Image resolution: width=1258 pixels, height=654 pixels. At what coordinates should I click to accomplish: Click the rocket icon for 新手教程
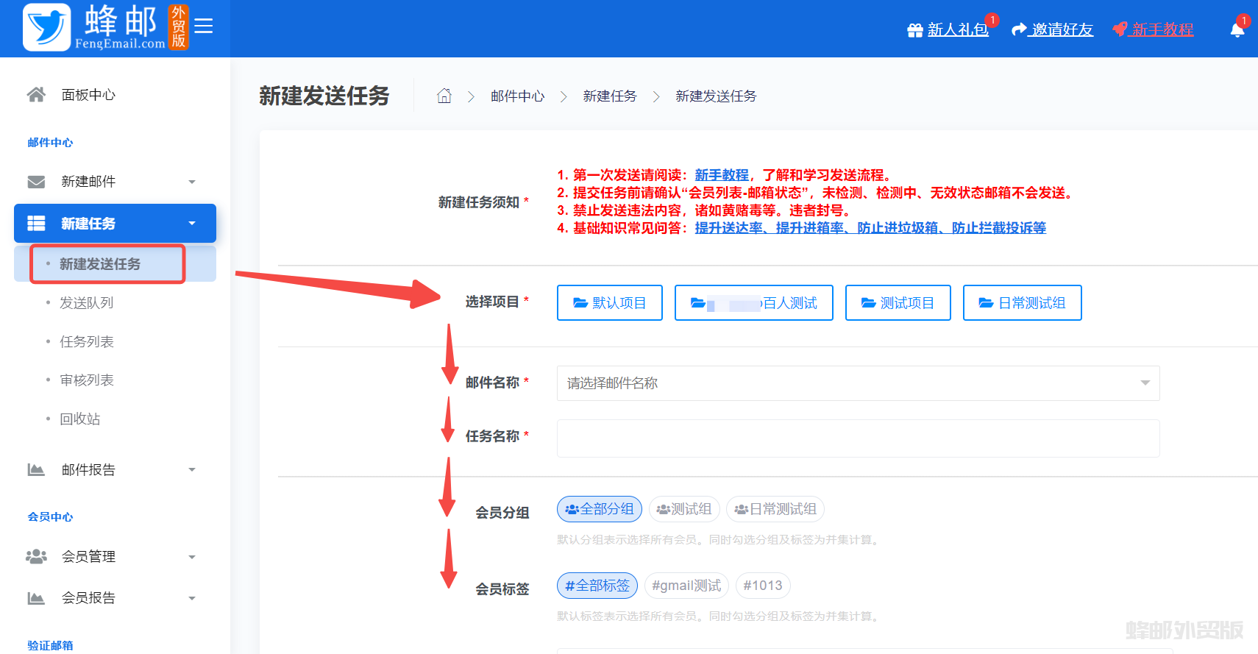tap(1120, 29)
